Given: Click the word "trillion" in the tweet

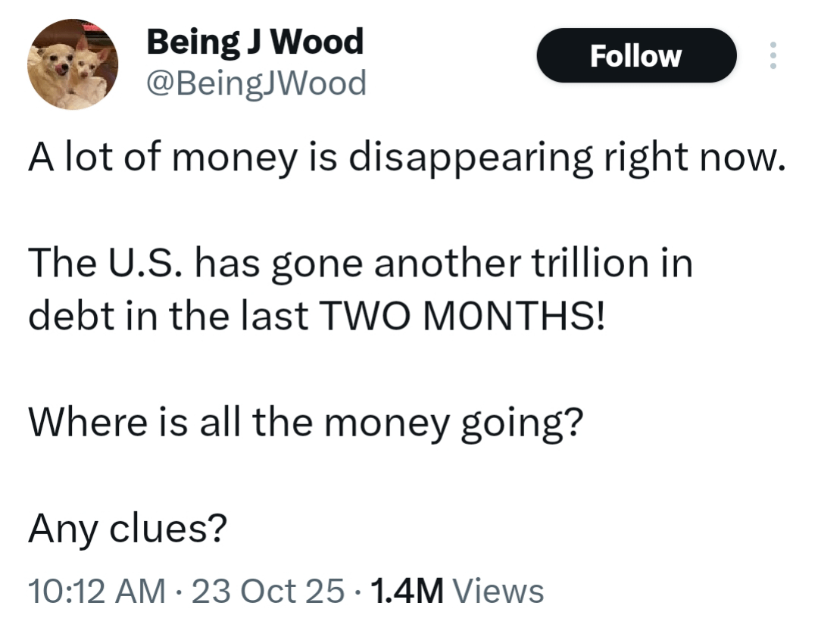Looking at the screenshot, I should coord(595,265).
